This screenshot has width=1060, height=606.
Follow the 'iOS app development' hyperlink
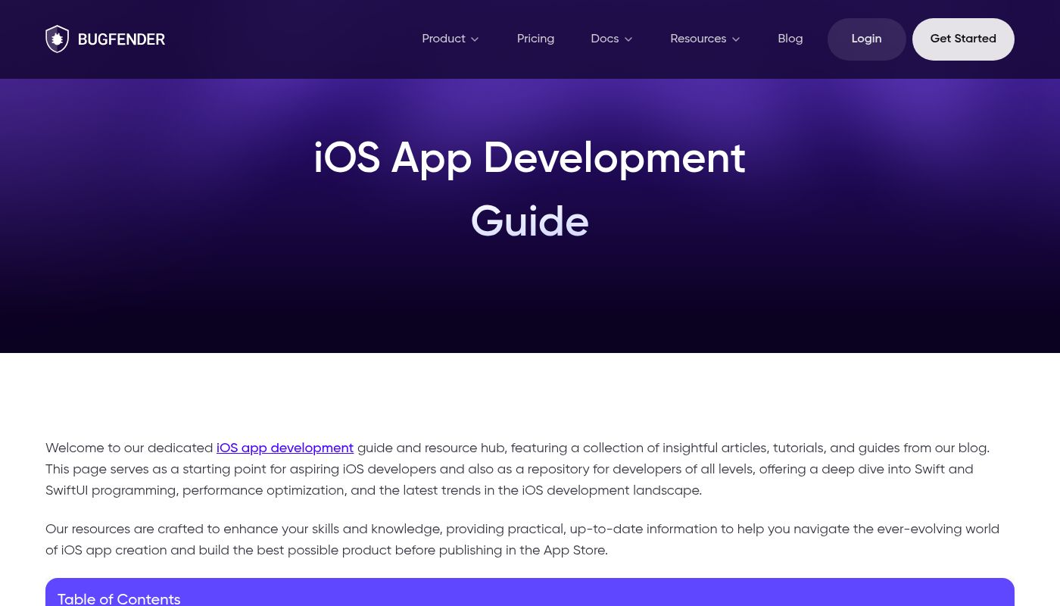(285, 448)
